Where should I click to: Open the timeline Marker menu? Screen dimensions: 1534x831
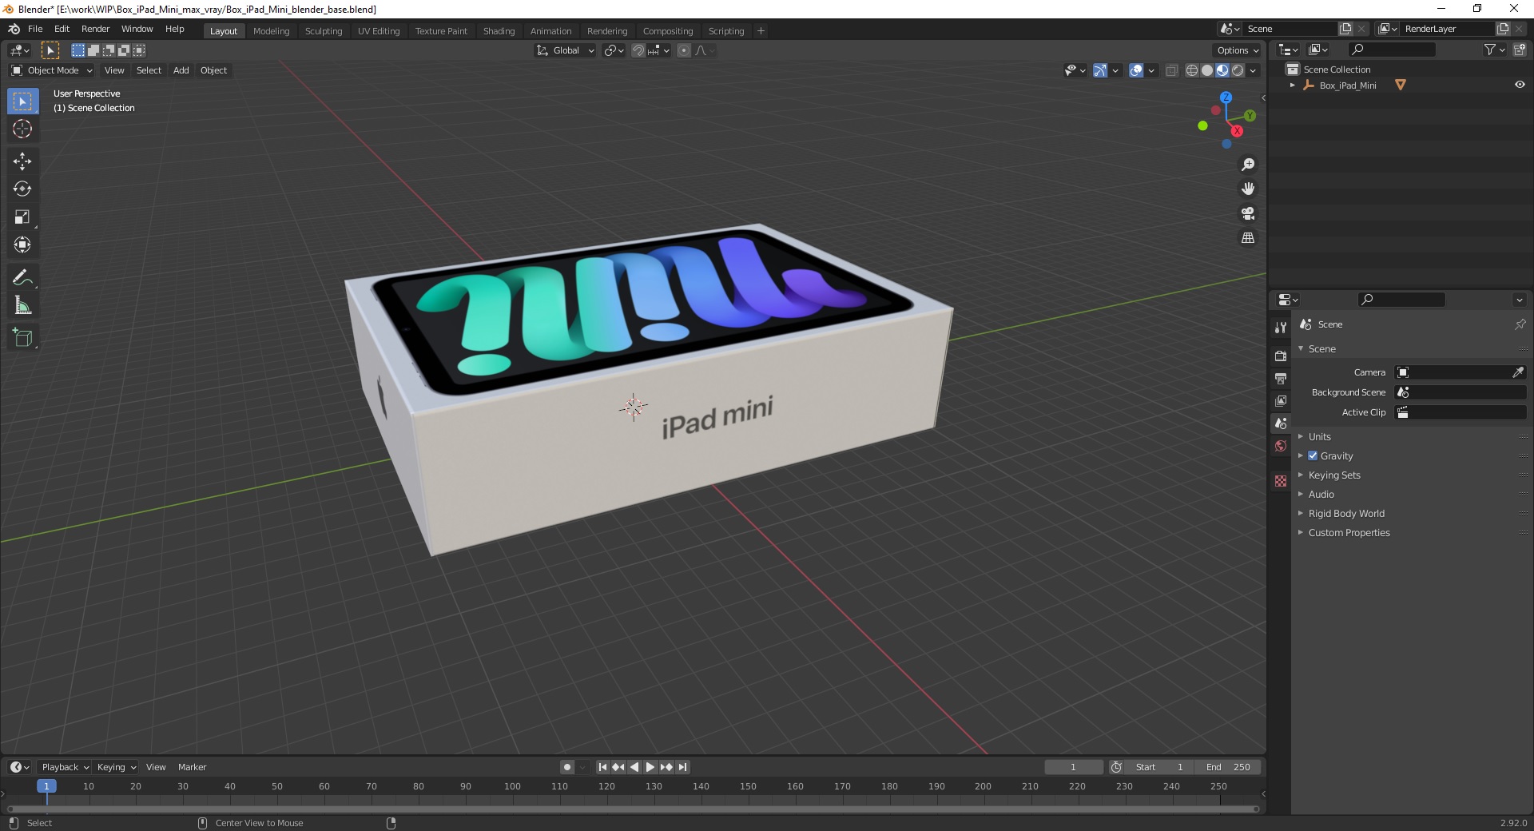click(x=192, y=767)
